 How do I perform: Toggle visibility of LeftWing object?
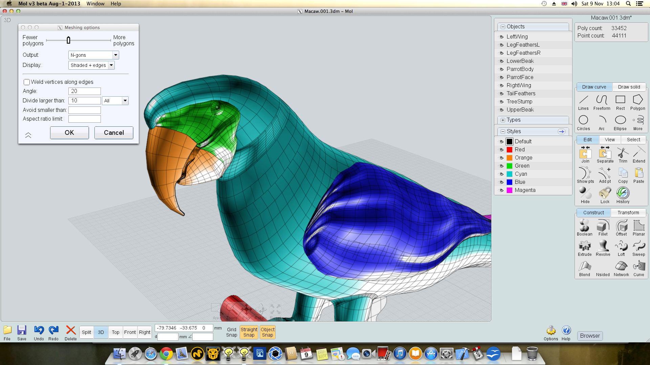pyautogui.click(x=502, y=37)
